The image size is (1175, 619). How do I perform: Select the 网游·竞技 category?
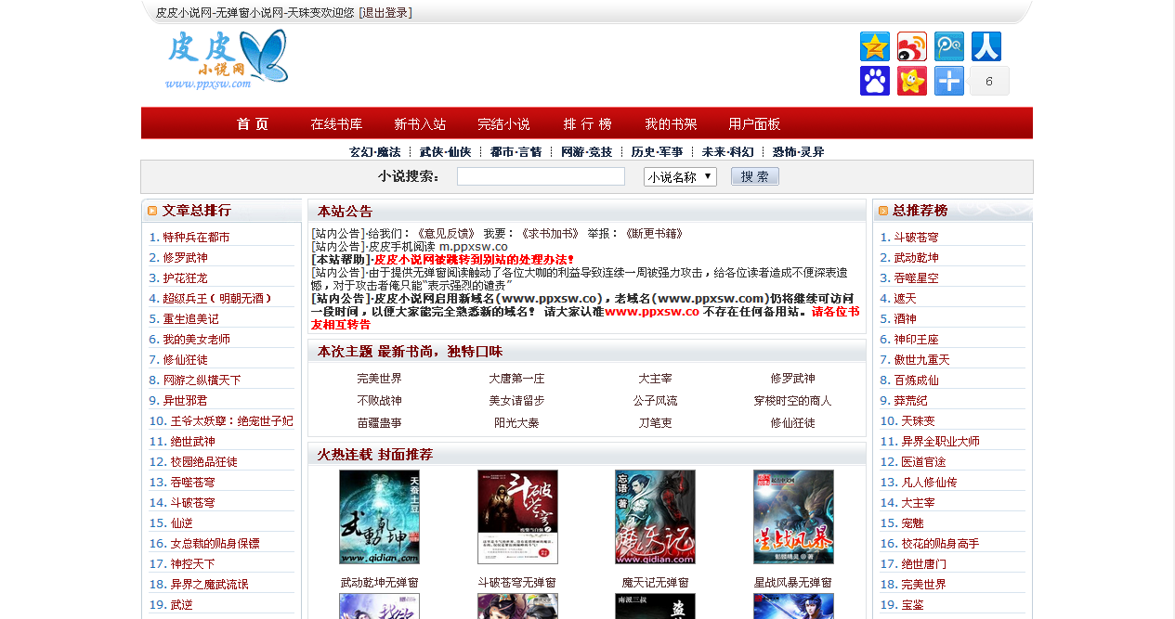(587, 152)
